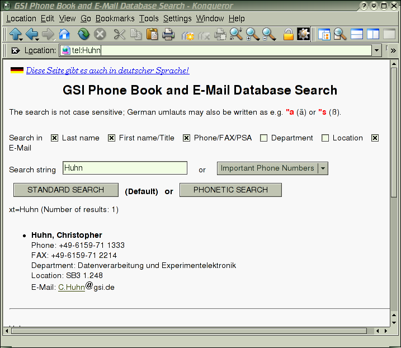Enable the Department checkbox
Viewport: 401px width, 348px height.
[x=263, y=138]
